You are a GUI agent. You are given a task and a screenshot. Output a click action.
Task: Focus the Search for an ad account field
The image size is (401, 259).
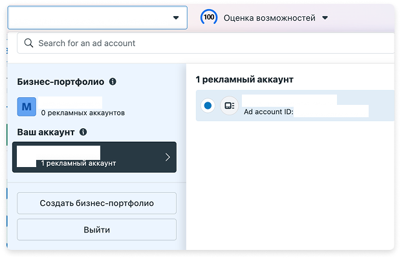206,43
